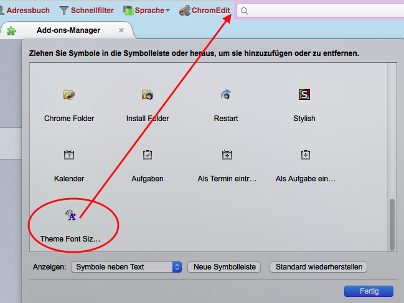Select the Stylish icon
This screenshot has height=303, width=404.
click(304, 94)
